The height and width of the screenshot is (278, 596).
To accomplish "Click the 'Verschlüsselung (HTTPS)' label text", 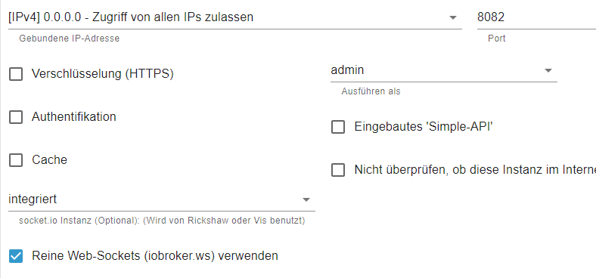I will (103, 74).
